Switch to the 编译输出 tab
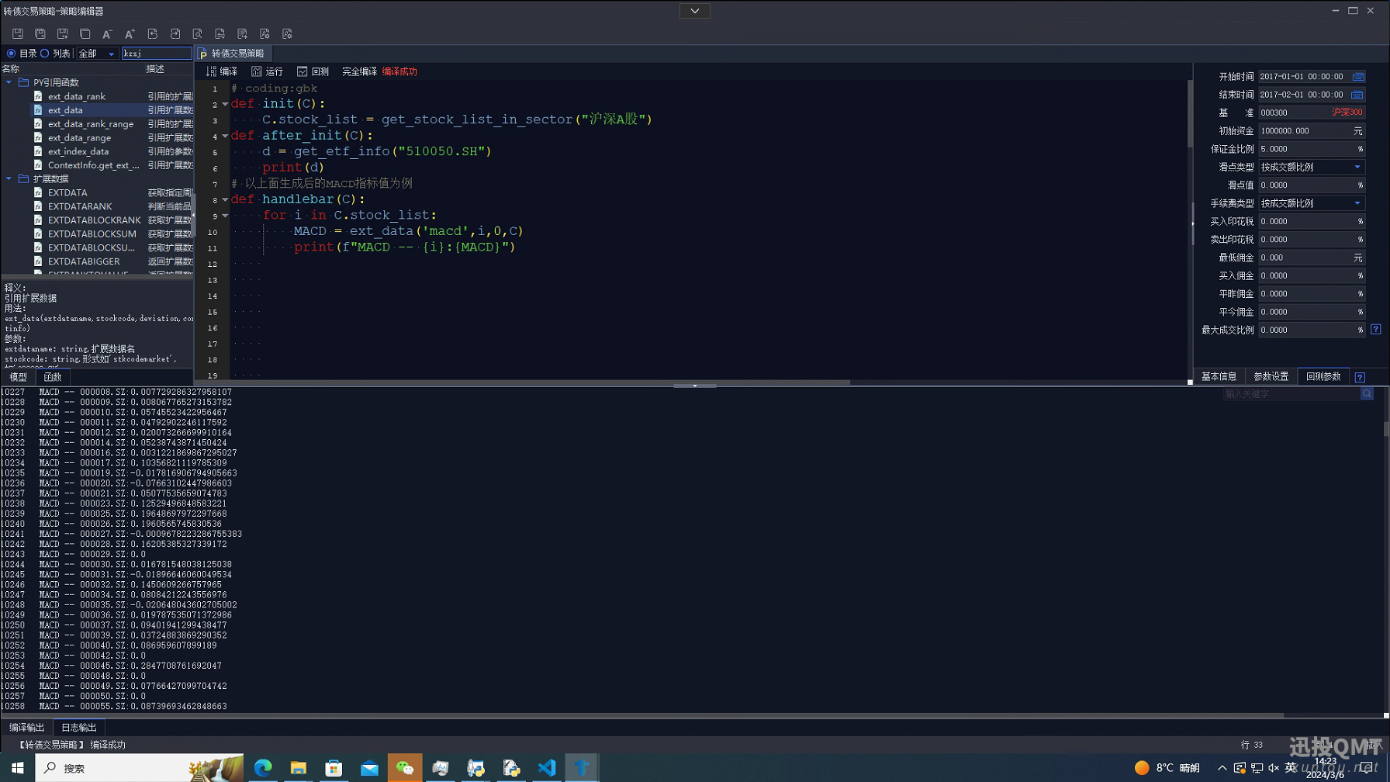This screenshot has height=782, width=1390. click(x=27, y=728)
